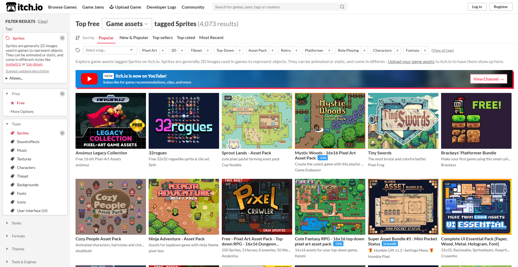Click Upload your game assets link
The width and height of the screenshot is (518, 267).
(x=411, y=61)
